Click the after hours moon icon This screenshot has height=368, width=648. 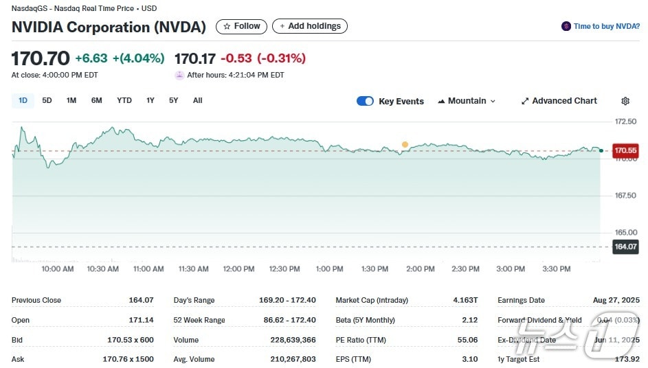tap(179, 75)
